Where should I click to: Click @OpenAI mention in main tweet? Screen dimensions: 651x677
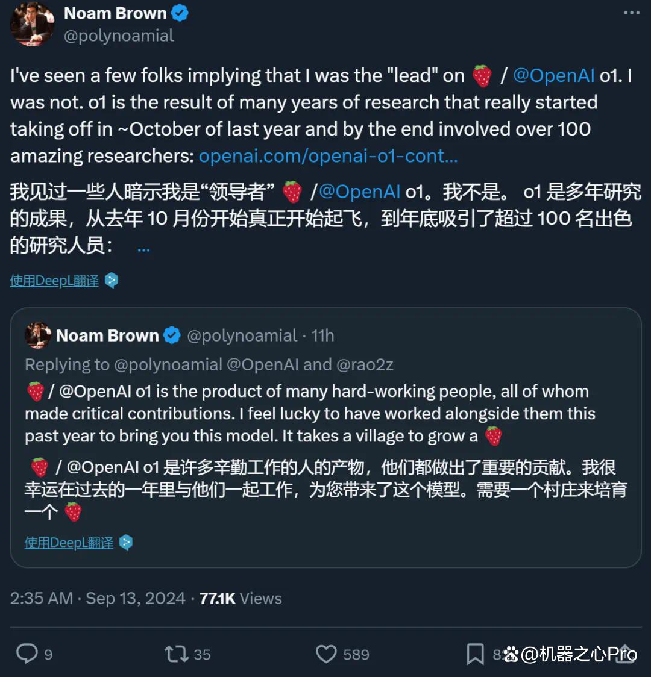click(554, 75)
